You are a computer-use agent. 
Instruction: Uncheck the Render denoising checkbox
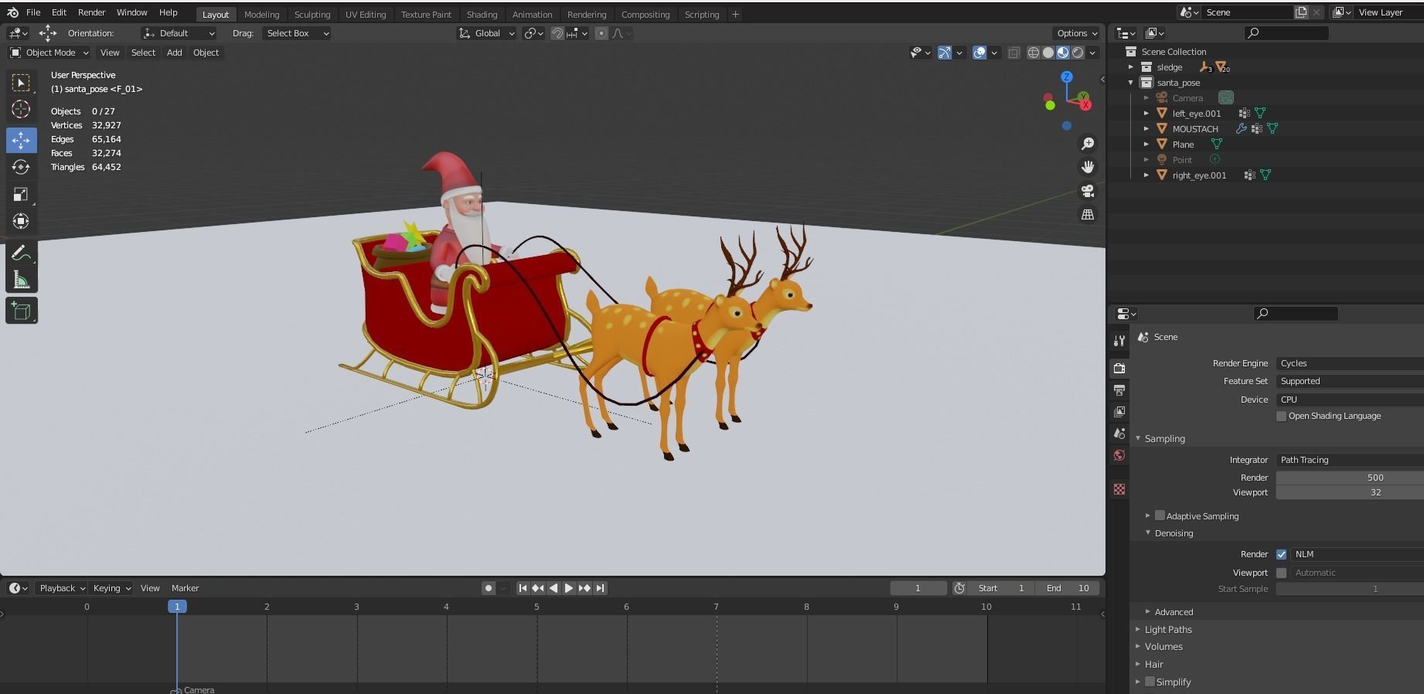(x=1282, y=554)
